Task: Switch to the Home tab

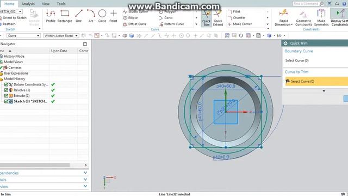Action: (9, 4)
